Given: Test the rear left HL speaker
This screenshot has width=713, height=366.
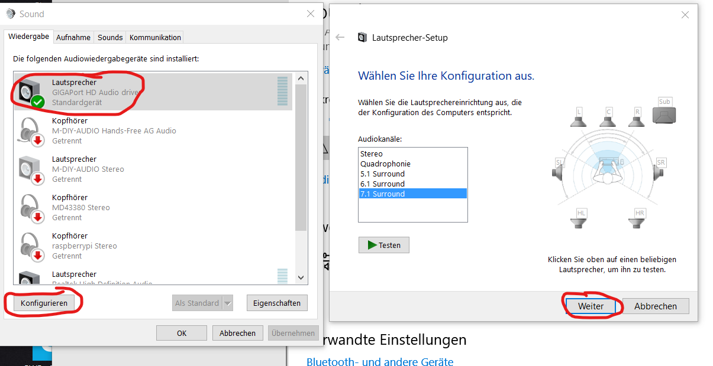Looking at the screenshot, I should tap(580, 220).
